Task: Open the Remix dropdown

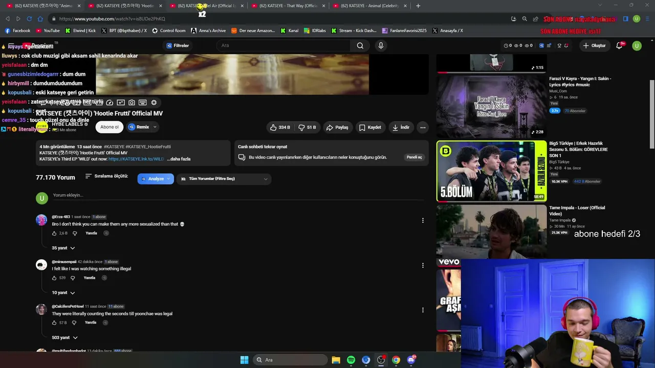Action: tap(143, 127)
